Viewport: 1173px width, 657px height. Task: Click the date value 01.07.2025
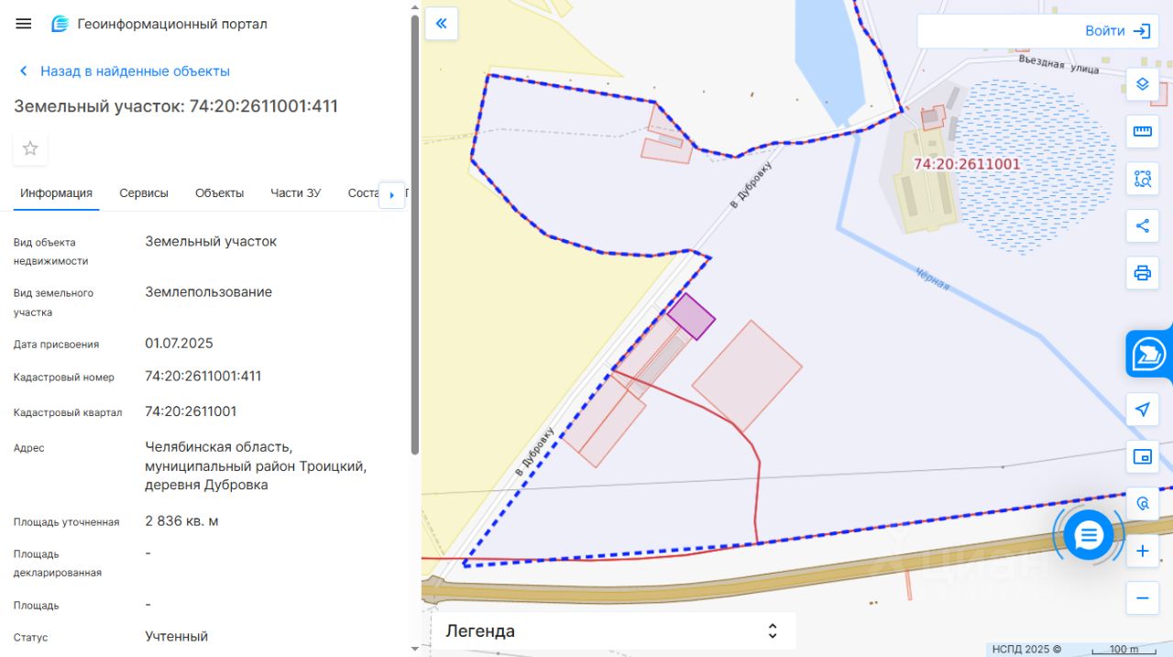179,343
